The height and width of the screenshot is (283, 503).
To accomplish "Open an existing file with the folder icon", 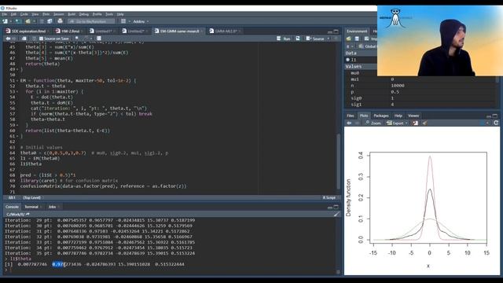I will click(28, 21).
